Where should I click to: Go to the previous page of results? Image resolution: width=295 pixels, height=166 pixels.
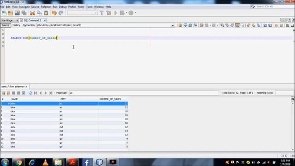[x=41, y=93]
